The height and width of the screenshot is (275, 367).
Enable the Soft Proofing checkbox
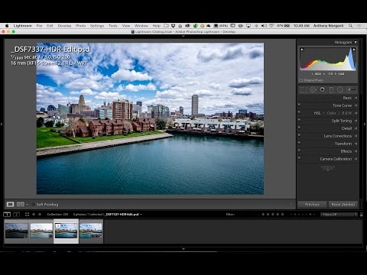(x=34, y=205)
